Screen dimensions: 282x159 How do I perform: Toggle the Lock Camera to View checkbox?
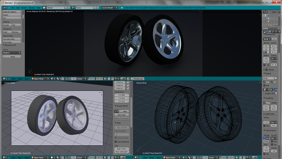pyautogui.click(x=116, y=142)
